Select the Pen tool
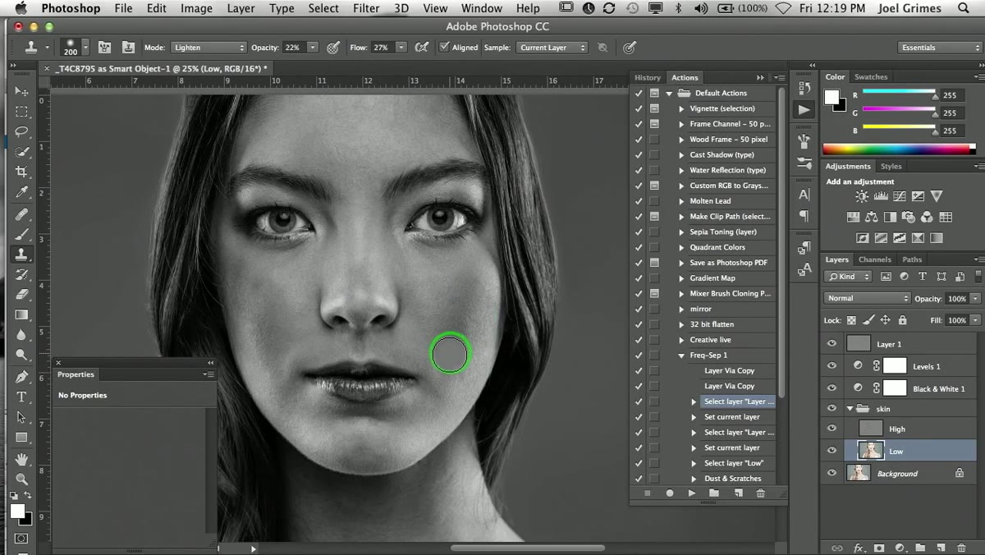This screenshot has width=985, height=555. tap(22, 377)
